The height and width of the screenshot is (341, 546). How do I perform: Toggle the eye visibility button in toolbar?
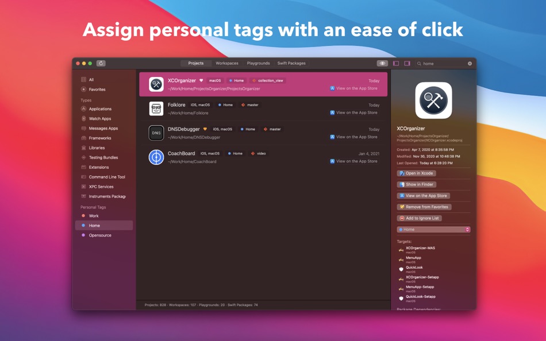tap(382, 63)
